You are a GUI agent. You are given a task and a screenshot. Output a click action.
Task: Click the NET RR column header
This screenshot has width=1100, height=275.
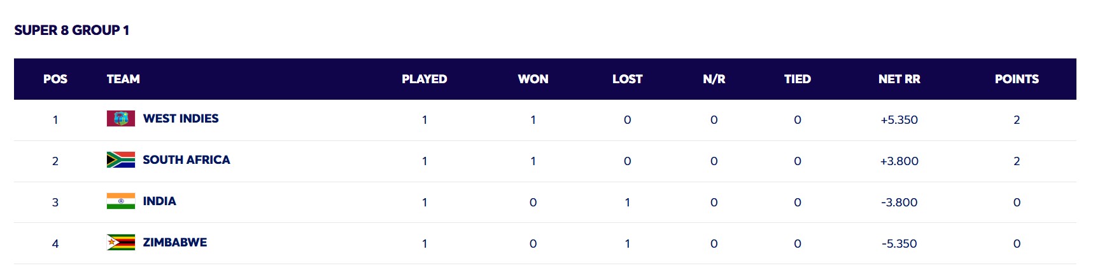pyautogui.click(x=899, y=79)
